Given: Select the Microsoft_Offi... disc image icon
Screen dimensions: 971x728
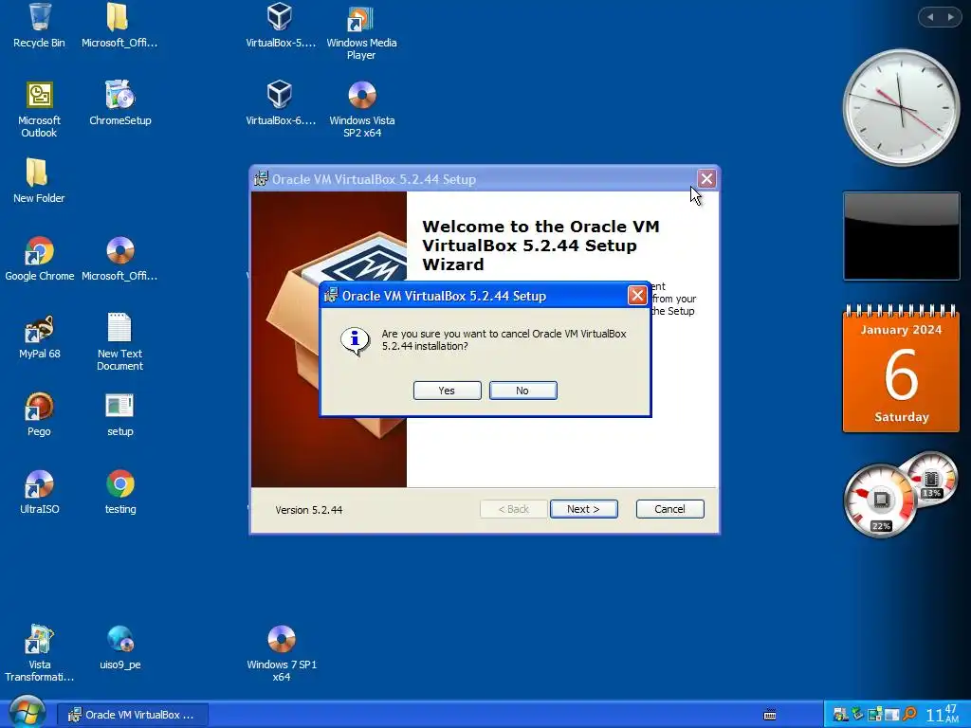Looking at the screenshot, I should click(x=119, y=260).
